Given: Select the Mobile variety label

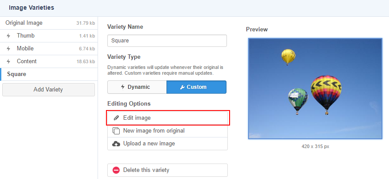Looking at the screenshot, I should click(25, 49).
